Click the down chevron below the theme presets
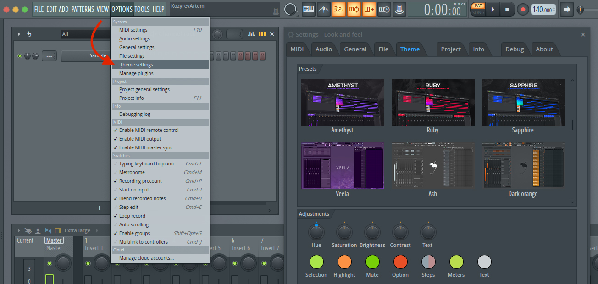598x284 pixels. click(572, 202)
